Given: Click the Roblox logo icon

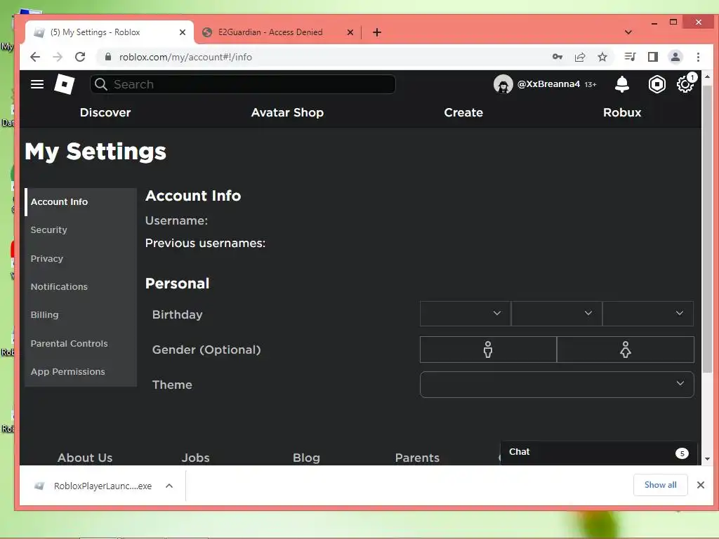Looking at the screenshot, I should [x=64, y=84].
